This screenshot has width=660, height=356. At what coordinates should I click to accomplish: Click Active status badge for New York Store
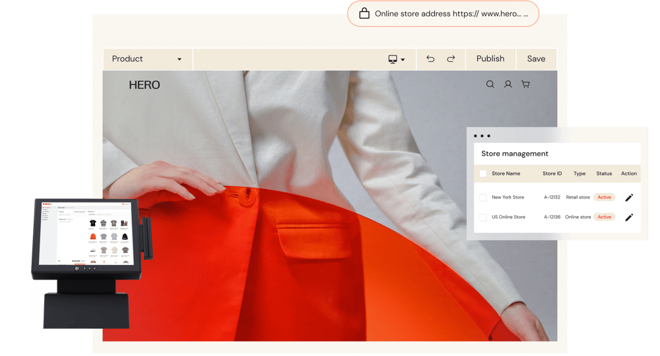(605, 197)
